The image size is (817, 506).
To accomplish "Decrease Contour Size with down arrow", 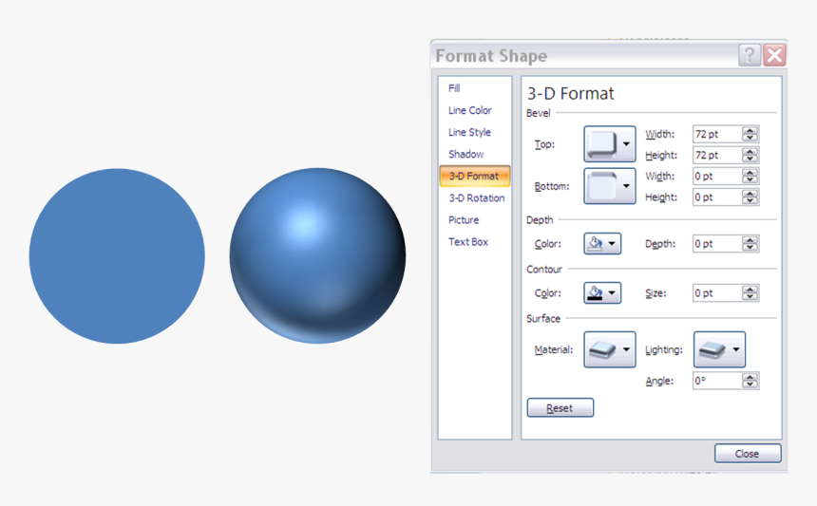I will pyautogui.click(x=750, y=297).
